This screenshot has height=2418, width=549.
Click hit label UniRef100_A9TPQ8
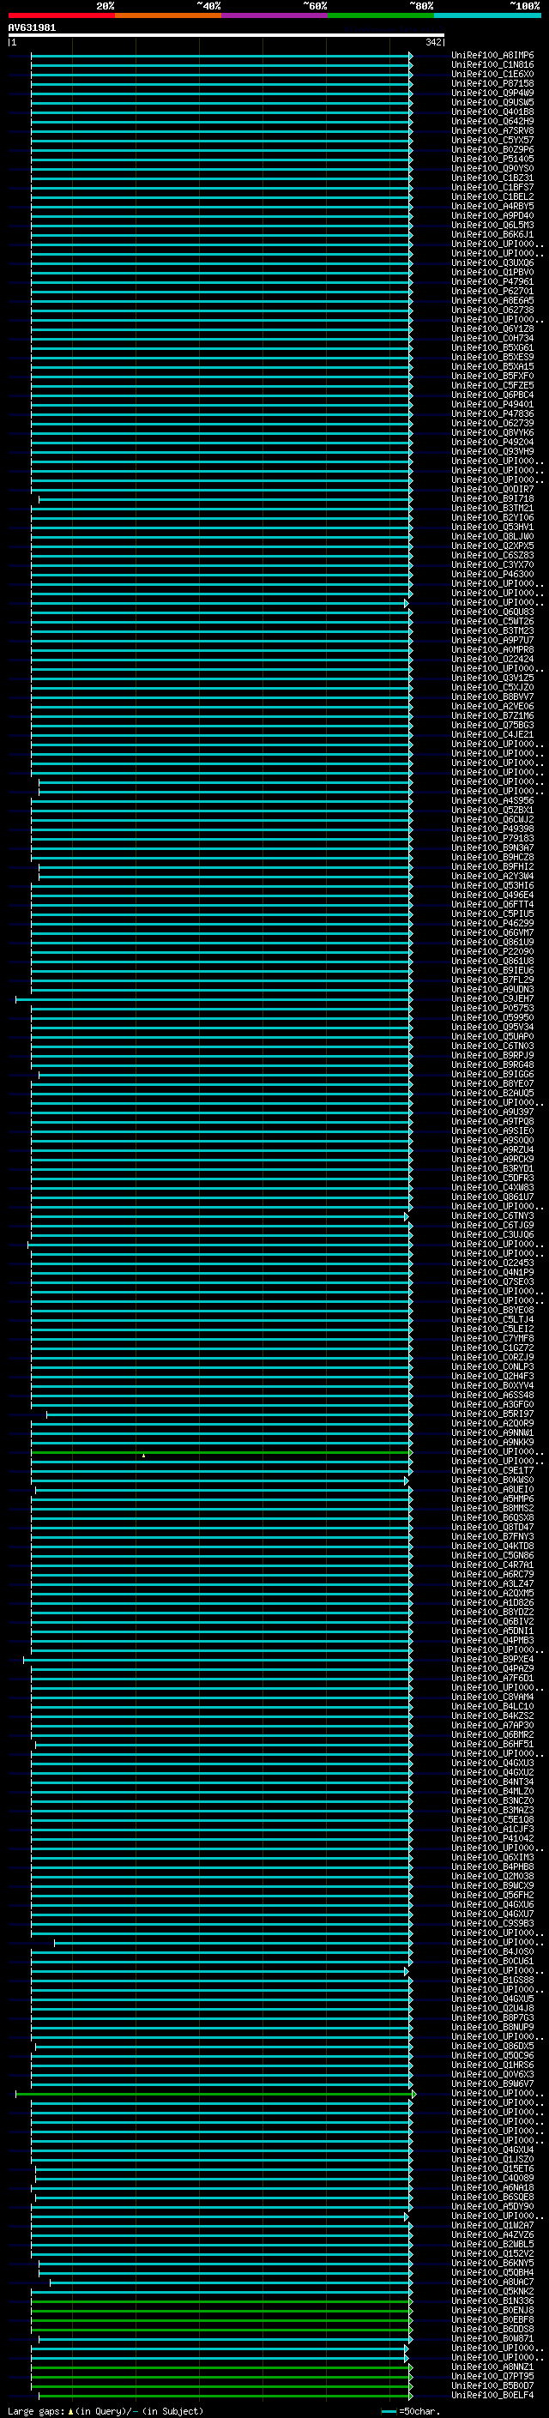click(x=492, y=1121)
